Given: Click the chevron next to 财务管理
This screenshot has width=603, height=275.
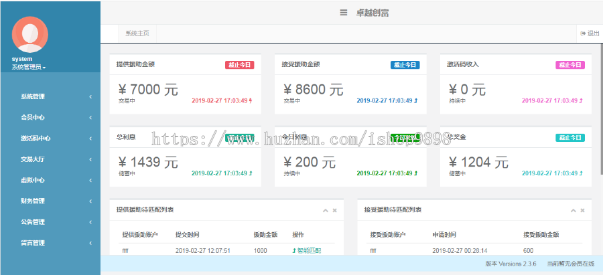Looking at the screenshot, I should point(90,201).
